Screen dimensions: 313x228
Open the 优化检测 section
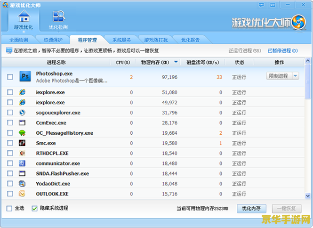click(x=58, y=20)
